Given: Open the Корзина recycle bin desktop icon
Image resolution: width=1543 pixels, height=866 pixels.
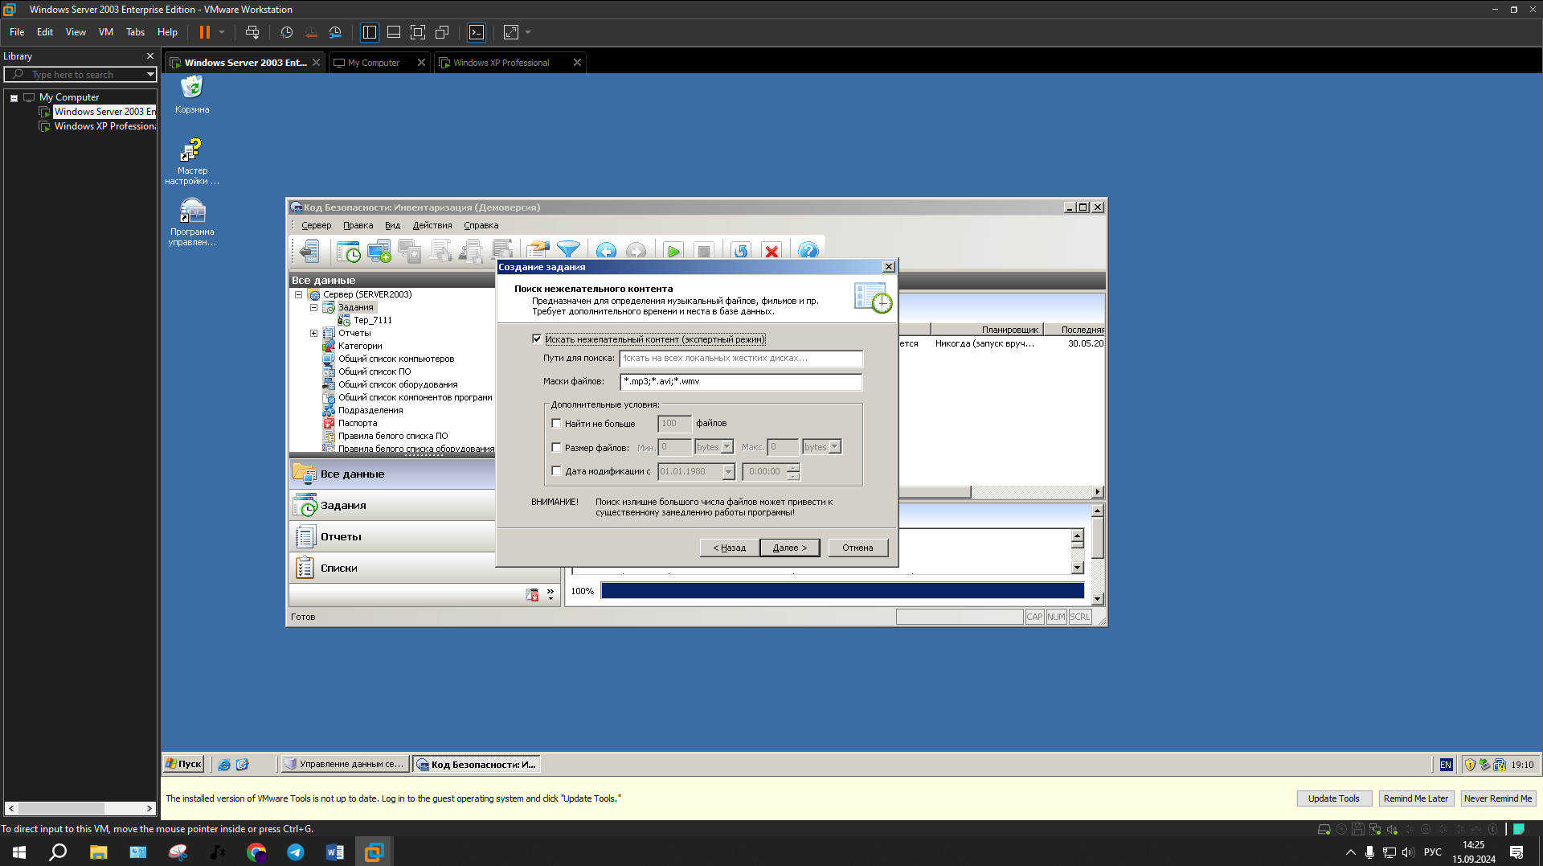Looking at the screenshot, I should pyautogui.click(x=192, y=94).
